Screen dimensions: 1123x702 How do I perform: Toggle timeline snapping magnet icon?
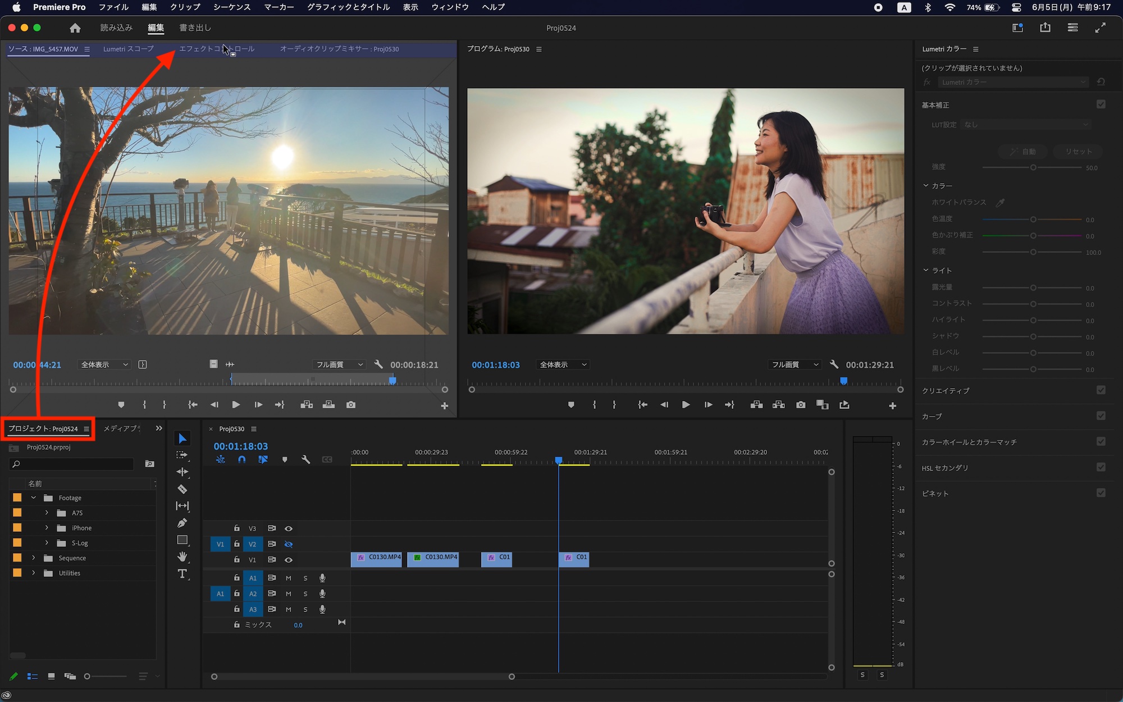[241, 459]
